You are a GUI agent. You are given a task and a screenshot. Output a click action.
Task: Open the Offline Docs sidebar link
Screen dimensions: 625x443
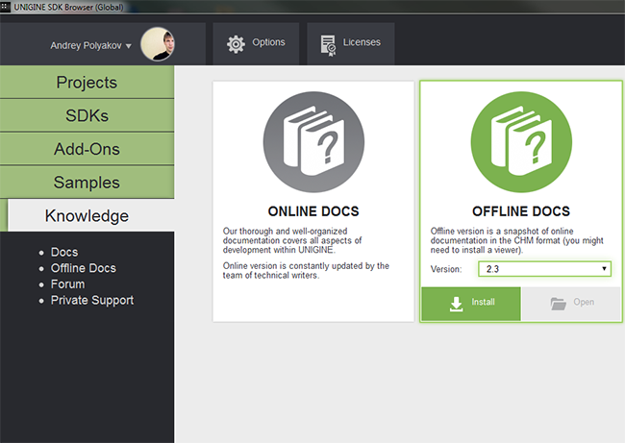click(84, 268)
